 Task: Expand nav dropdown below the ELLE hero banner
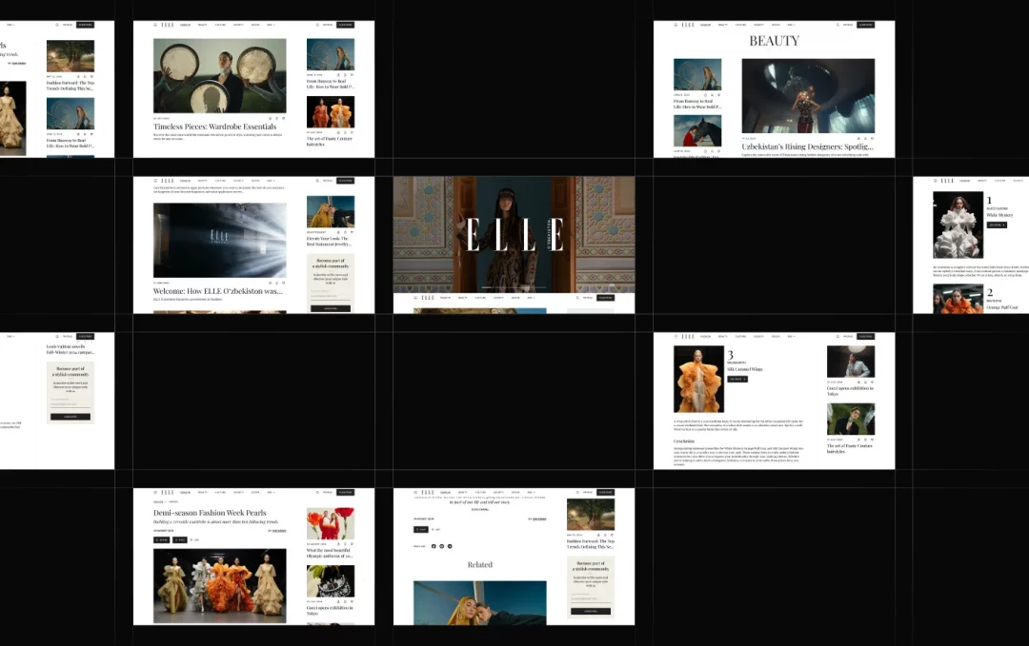(531, 298)
